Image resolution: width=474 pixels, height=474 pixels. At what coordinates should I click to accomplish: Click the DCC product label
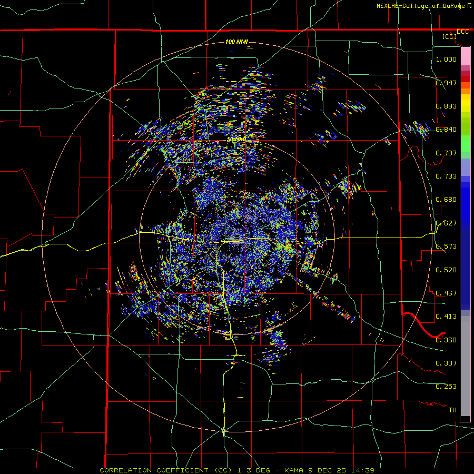pos(462,32)
